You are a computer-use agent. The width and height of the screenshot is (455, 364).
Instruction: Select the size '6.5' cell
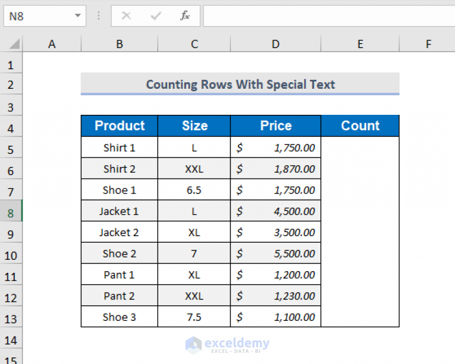(194, 189)
